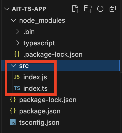Open index.js file
Viewport: 122px width, 133px height.
click(35, 77)
